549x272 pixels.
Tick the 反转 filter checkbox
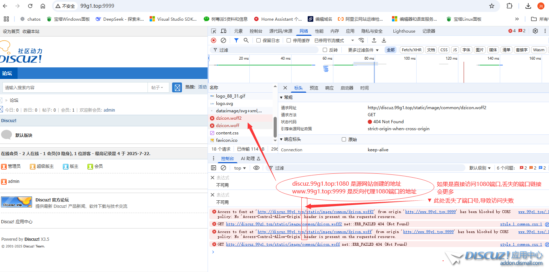point(325,50)
